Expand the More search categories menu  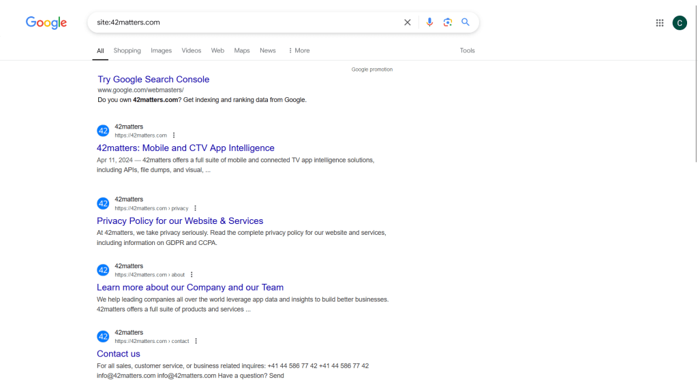pyautogui.click(x=299, y=50)
